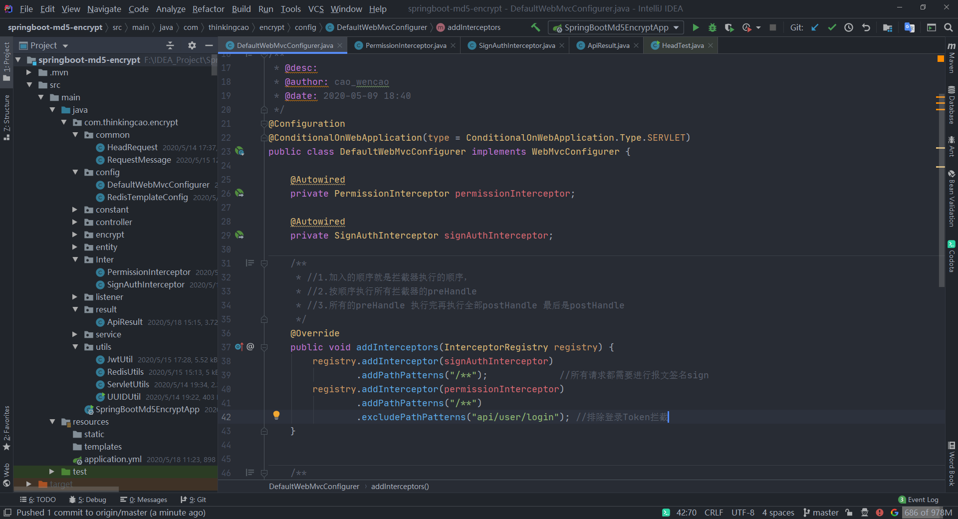
Task: Click autowired gutter icon on line 26
Action: click(240, 193)
